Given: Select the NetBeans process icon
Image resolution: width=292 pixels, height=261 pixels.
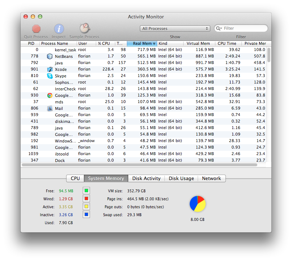Looking at the screenshot, I should click(x=50, y=56).
